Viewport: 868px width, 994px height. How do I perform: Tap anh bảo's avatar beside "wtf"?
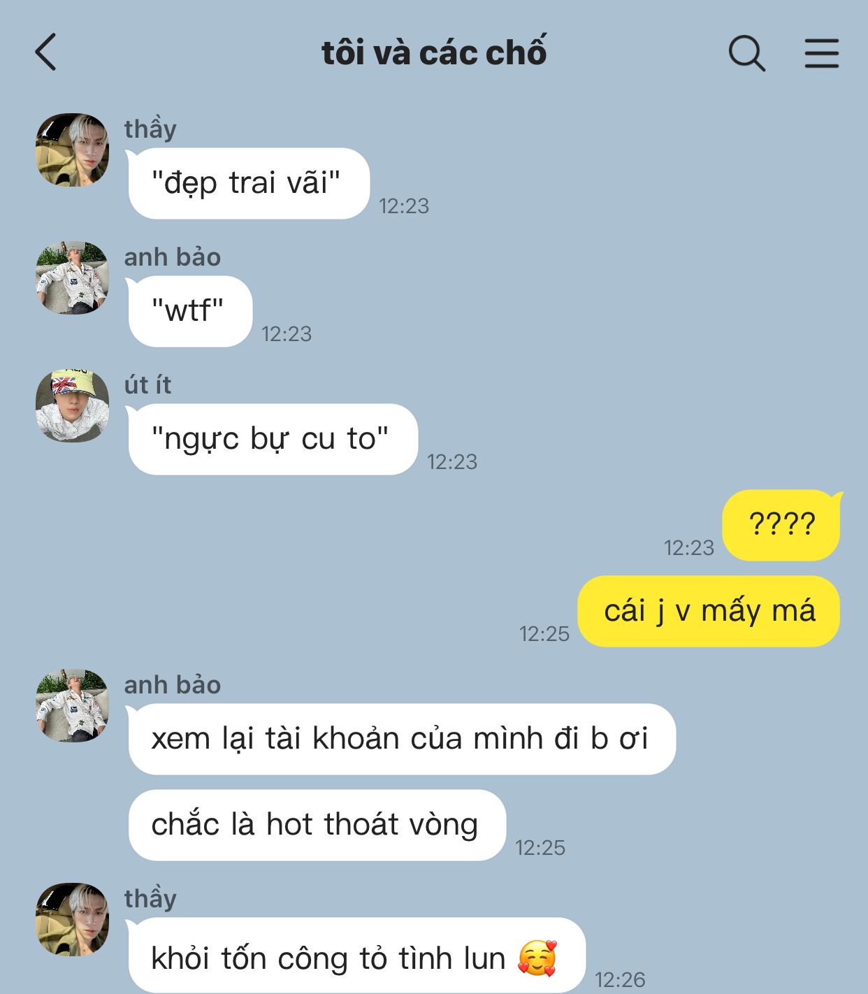point(73,278)
